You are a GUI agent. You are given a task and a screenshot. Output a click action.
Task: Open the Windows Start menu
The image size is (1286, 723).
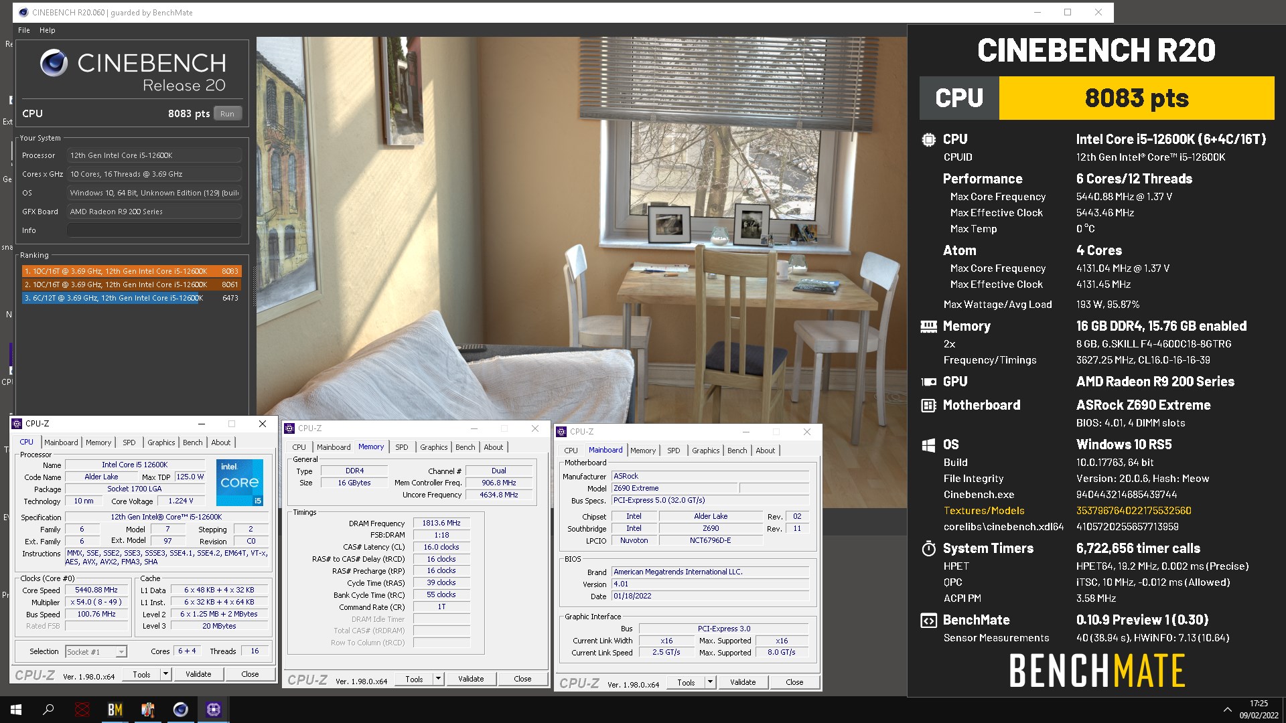(16, 710)
